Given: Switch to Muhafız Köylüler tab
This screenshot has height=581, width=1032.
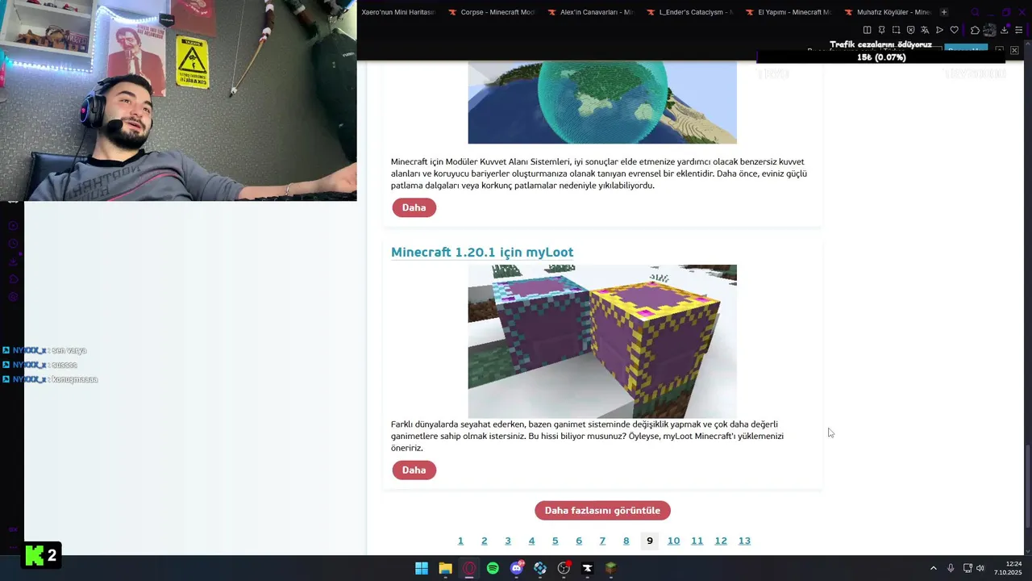Looking at the screenshot, I should click(x=888, y=12).
